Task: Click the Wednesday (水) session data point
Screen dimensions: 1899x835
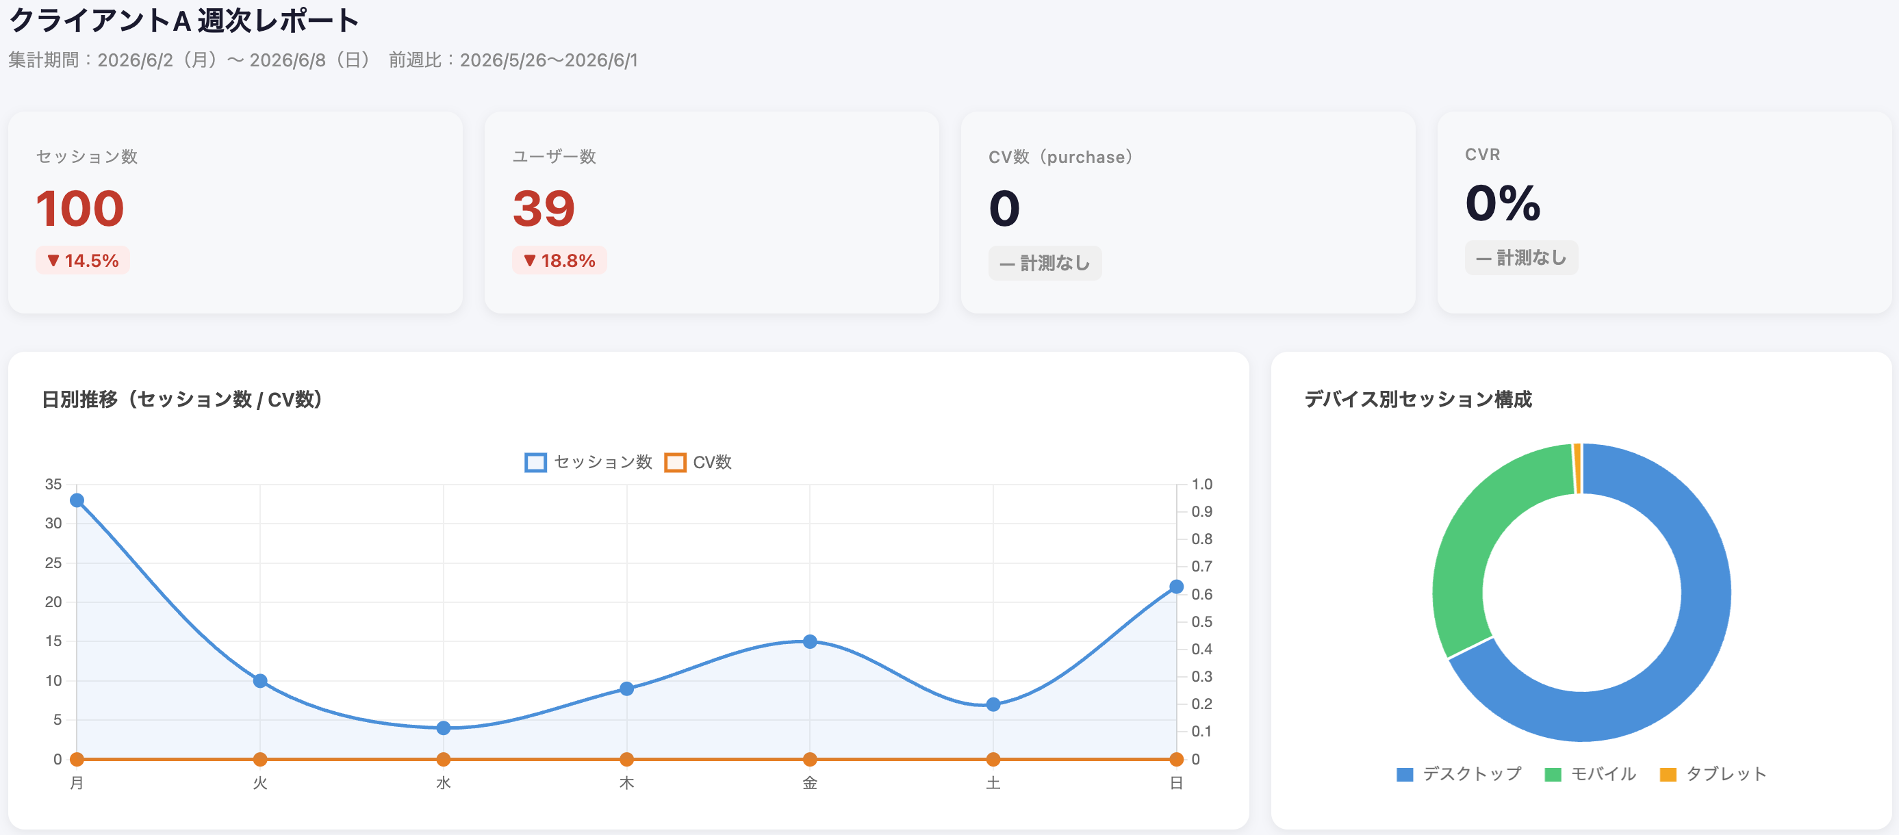Action: [x=443, y=728]
